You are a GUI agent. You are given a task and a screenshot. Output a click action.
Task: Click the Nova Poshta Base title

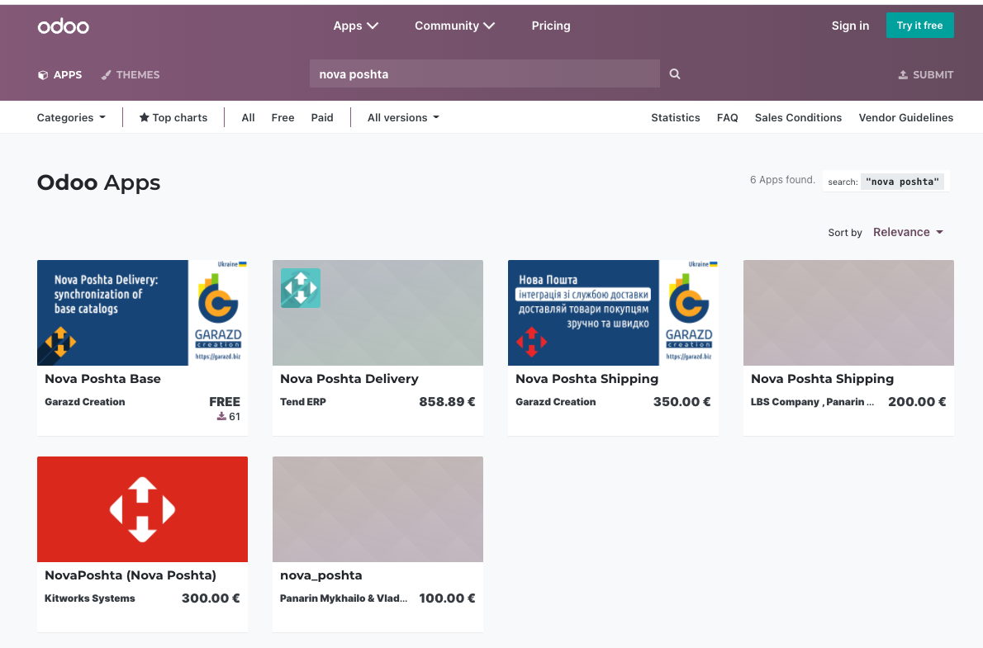click(102, 379)
